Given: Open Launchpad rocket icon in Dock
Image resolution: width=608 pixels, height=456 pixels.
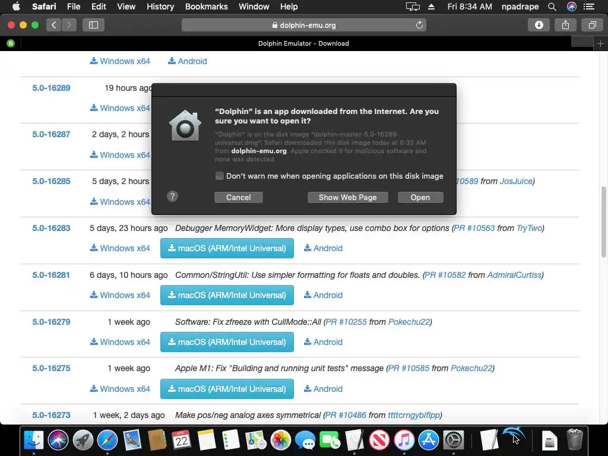Looking at the screenshot, I should [x=83, y=440].
